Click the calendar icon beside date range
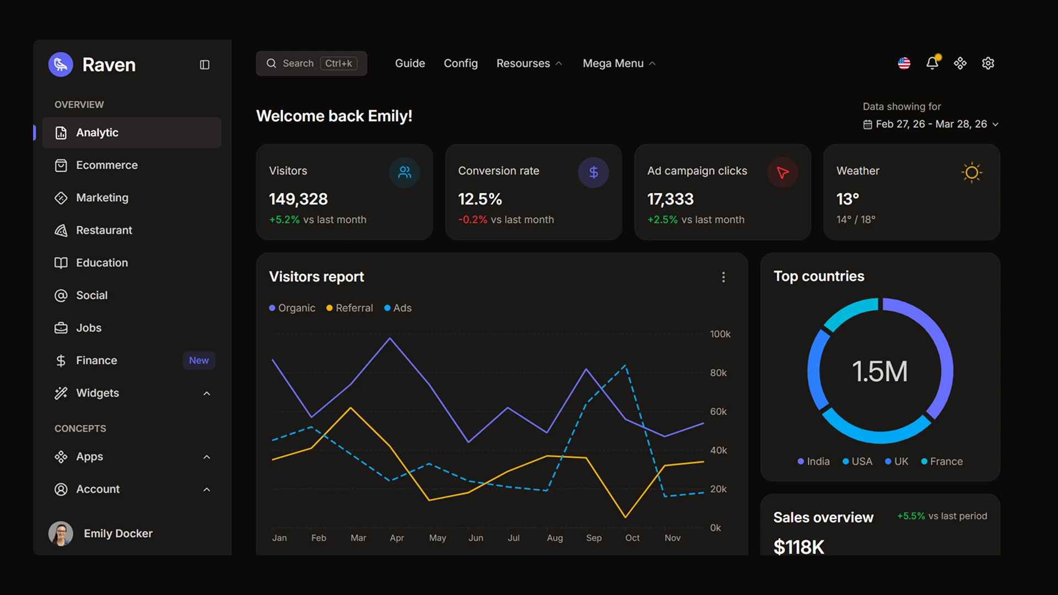This screenshot has height=595, width=1058. 867,125
